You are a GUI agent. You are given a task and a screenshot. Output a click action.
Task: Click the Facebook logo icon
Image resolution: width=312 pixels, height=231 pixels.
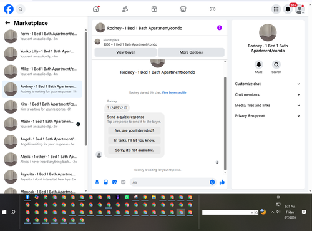[x=9, y=9]
